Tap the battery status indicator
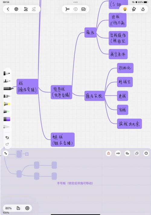151x215 pixels. 146,2
